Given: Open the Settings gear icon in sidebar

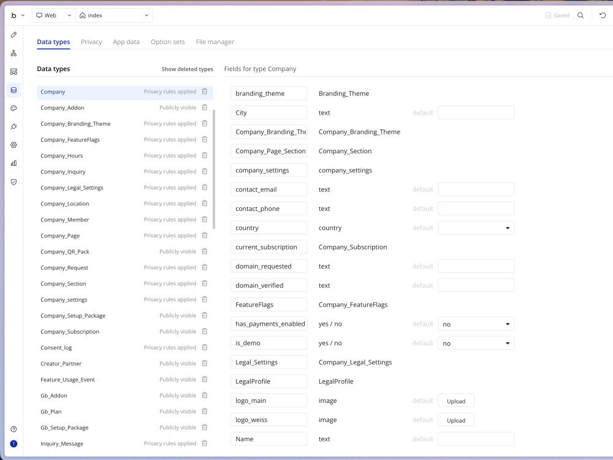Looking at the screenshot, I should [13, 145].
